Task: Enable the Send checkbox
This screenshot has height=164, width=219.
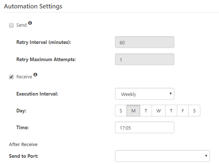Action: 11,25
